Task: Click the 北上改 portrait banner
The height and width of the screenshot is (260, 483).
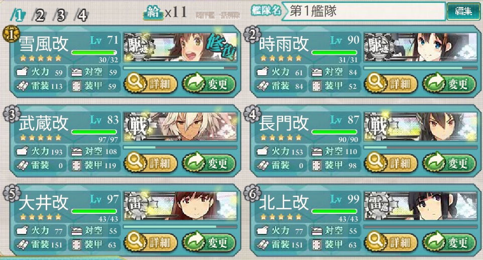Action: pos(421,205)
